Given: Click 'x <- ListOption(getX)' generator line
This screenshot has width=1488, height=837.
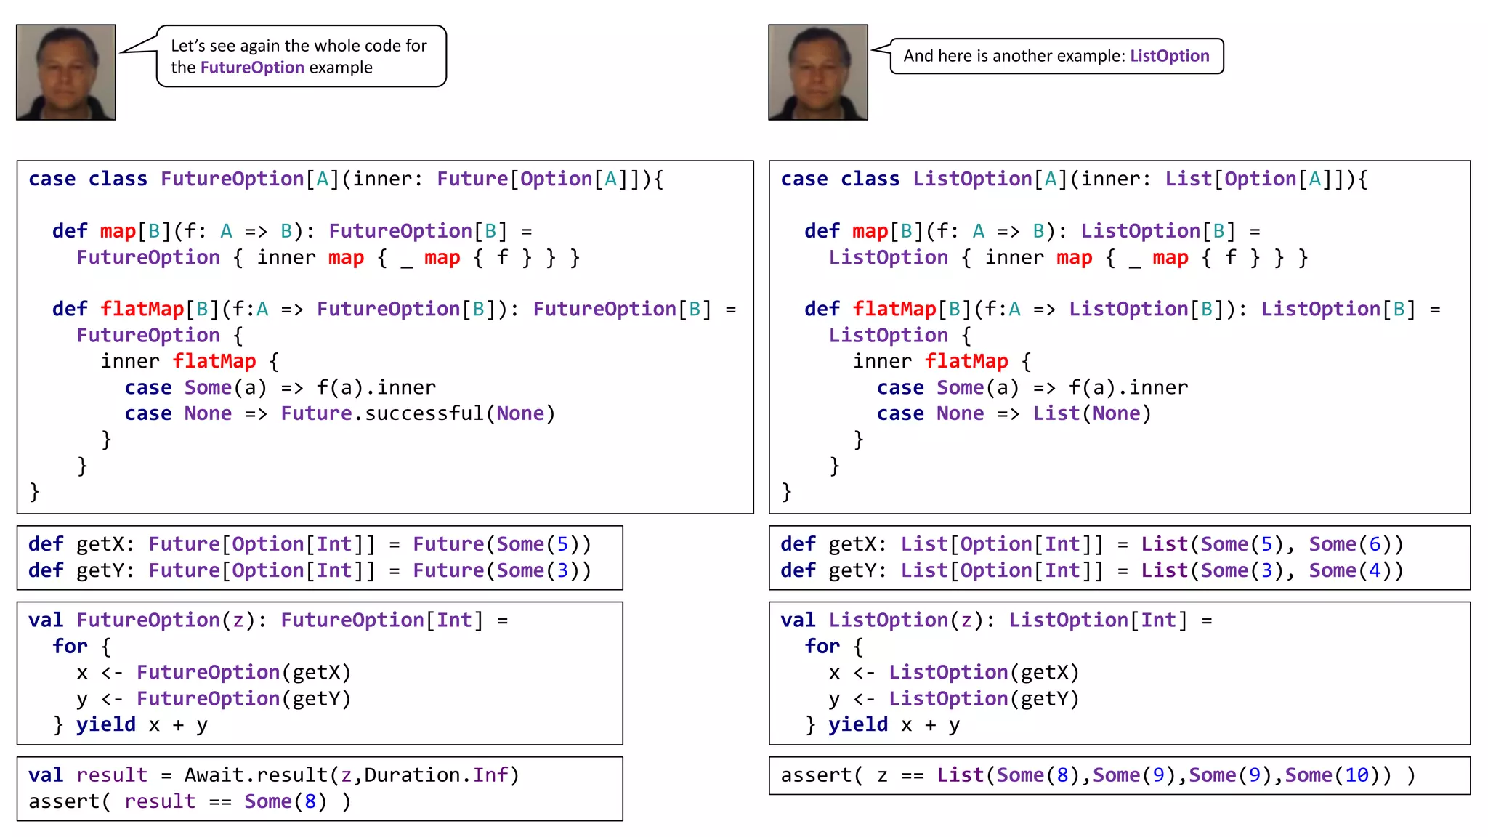Looking at the screenshot, I should tap(955, 673).
